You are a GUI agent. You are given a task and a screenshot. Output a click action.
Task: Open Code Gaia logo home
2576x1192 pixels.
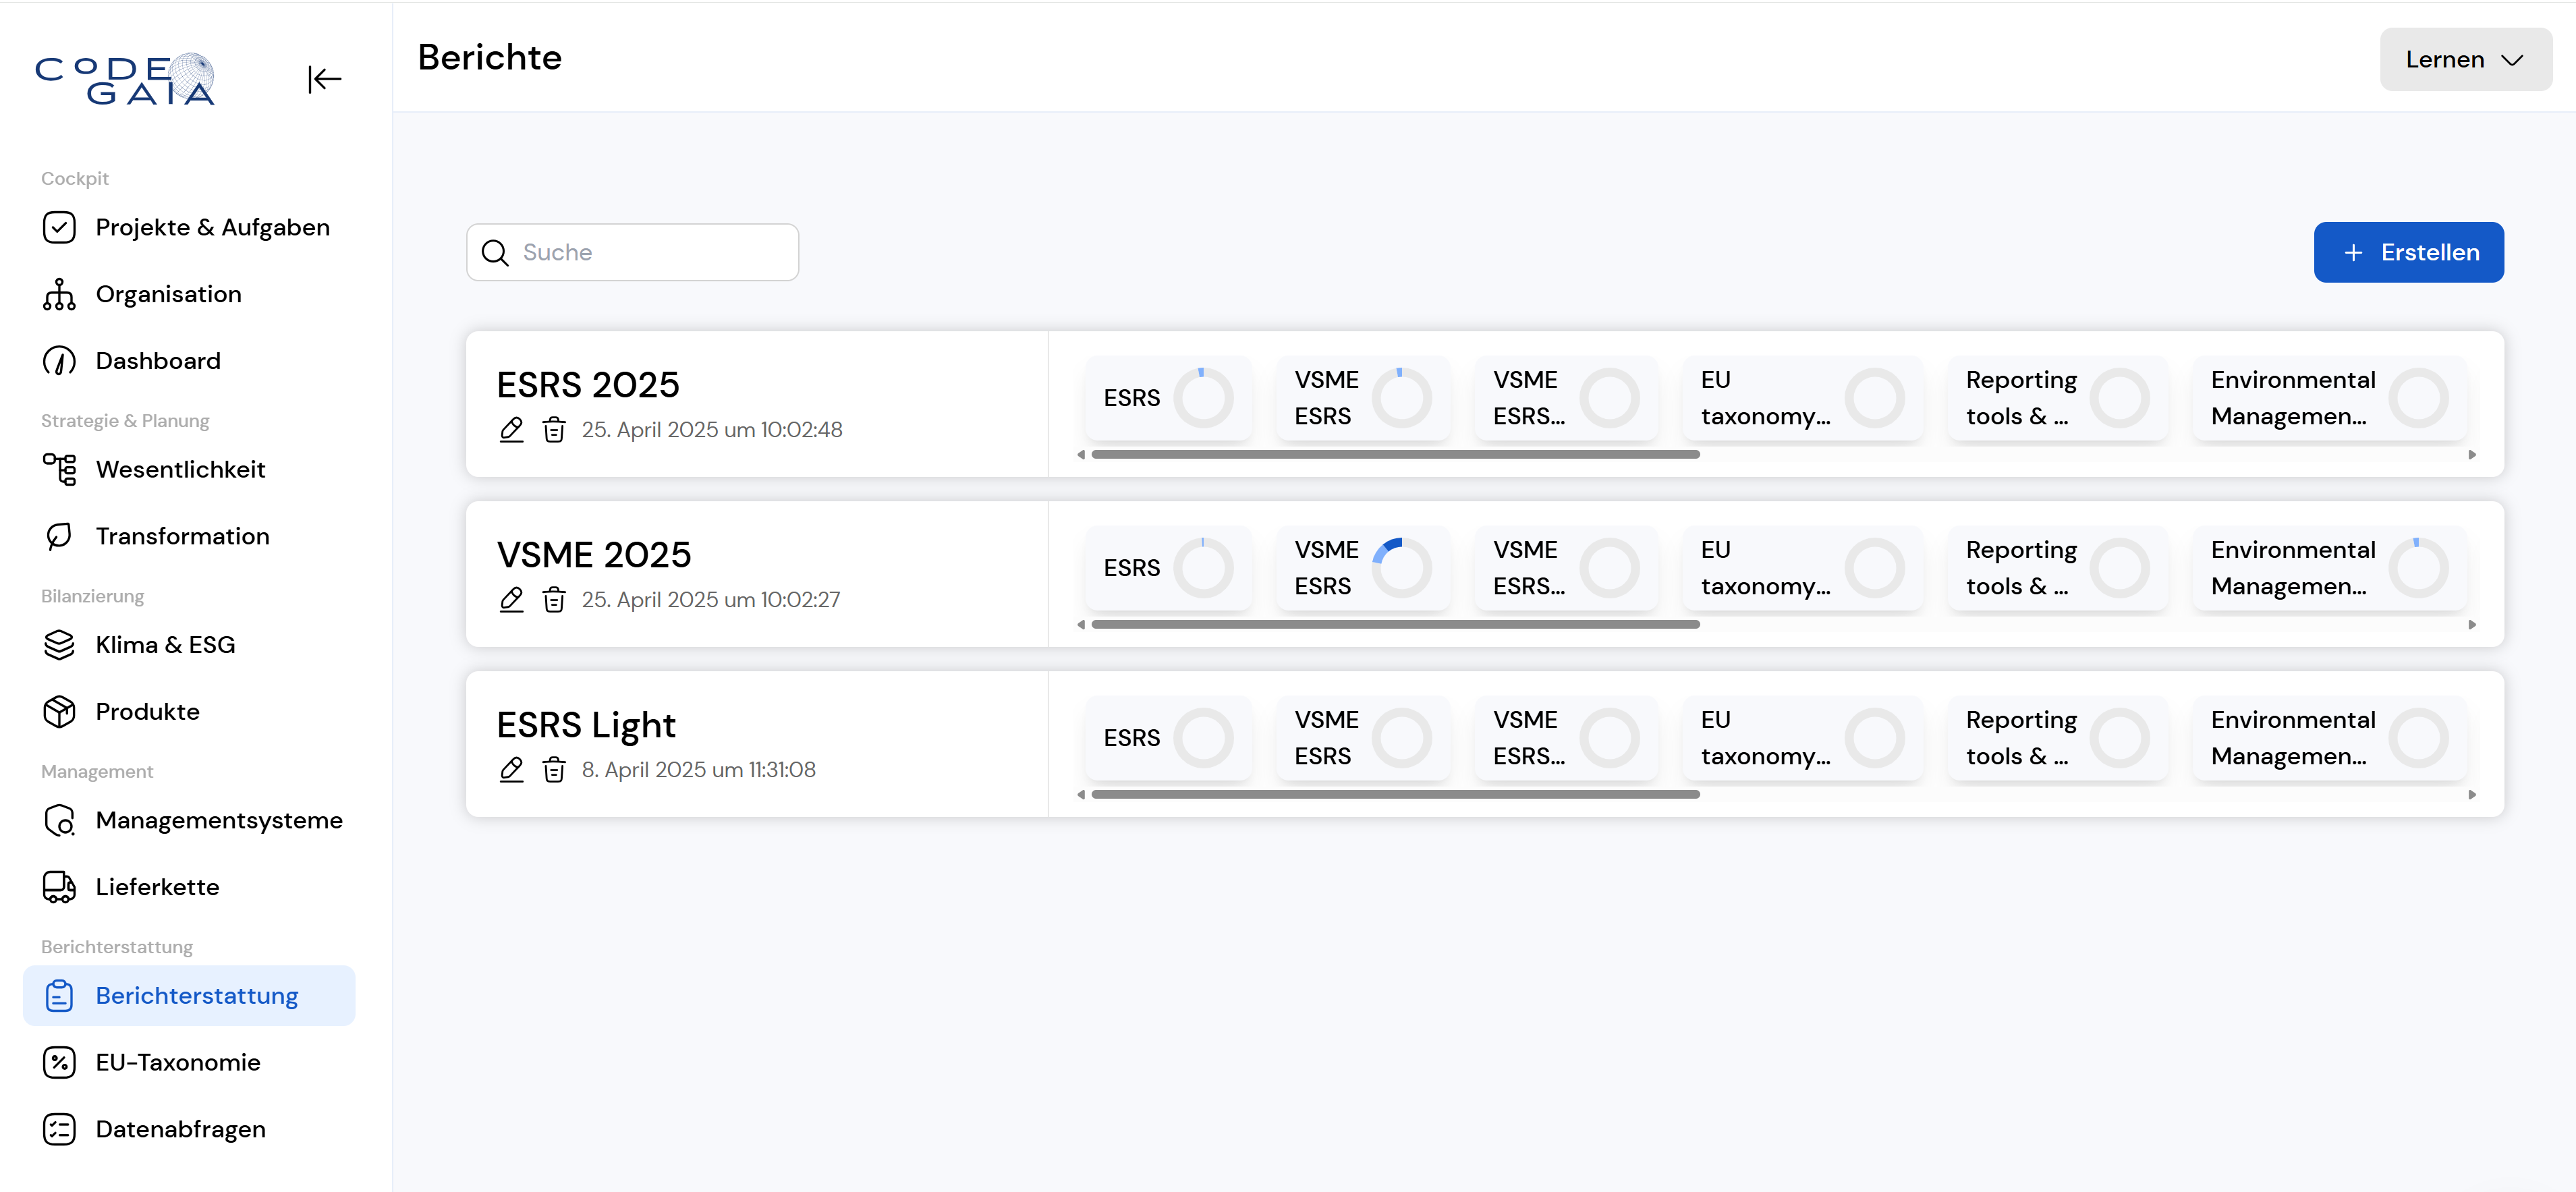(125, 79)
